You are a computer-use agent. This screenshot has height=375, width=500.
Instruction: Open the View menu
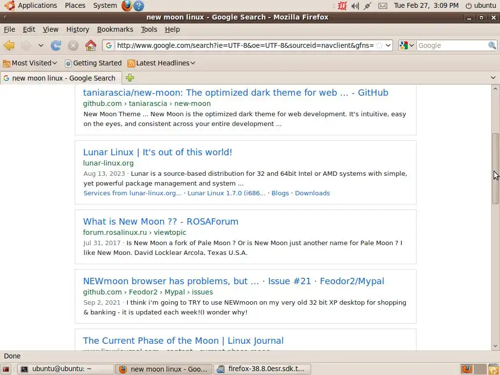pos(50,29)
